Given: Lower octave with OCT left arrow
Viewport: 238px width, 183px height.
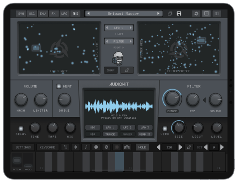Looking at the screenshot, I should click(x=206, y=147).
